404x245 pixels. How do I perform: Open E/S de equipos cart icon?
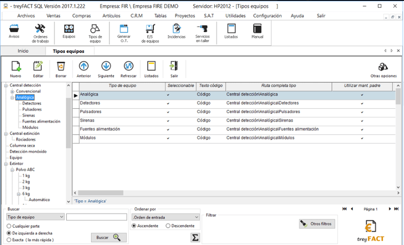tap(150, 29)
